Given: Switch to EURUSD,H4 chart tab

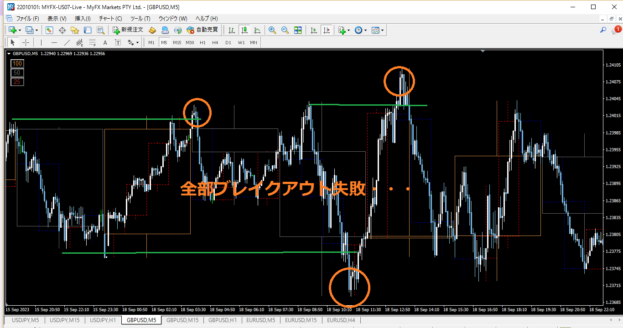Looking at the screenshot, I should [341, 320].
